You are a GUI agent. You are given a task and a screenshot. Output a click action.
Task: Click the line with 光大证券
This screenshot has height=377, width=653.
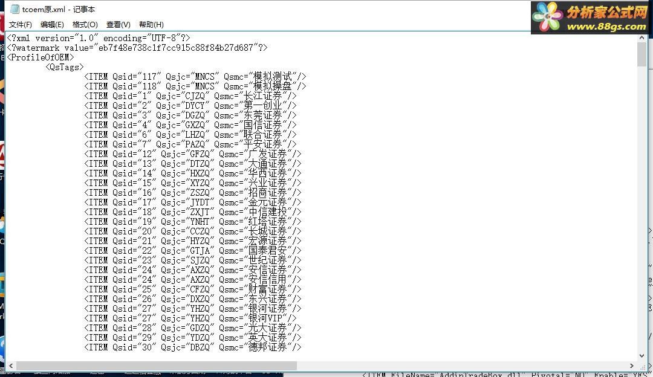pos(192,328)
